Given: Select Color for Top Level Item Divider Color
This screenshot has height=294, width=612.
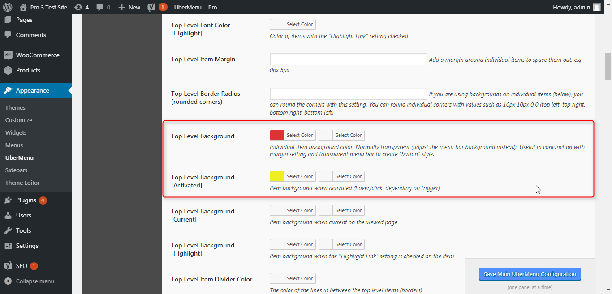Looking at the screenshot, I should click(293, 278).
